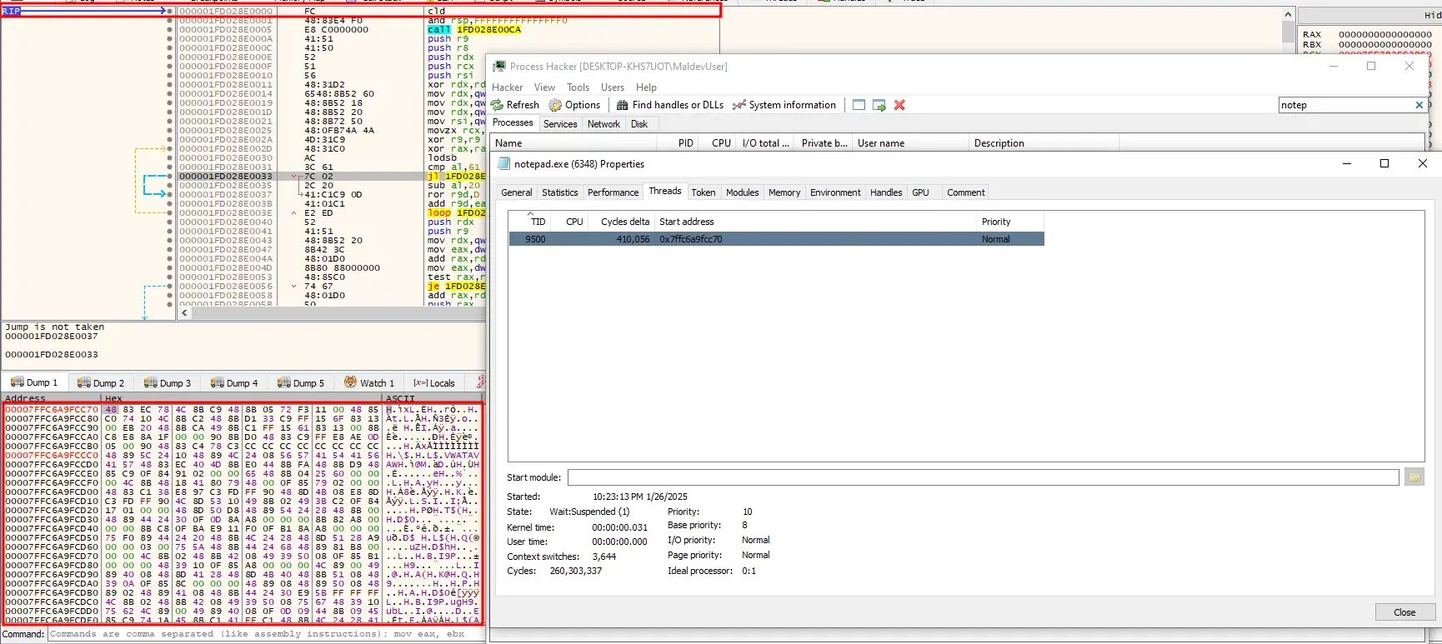
Task: Open the Tools menu
Action: (578, 87)
